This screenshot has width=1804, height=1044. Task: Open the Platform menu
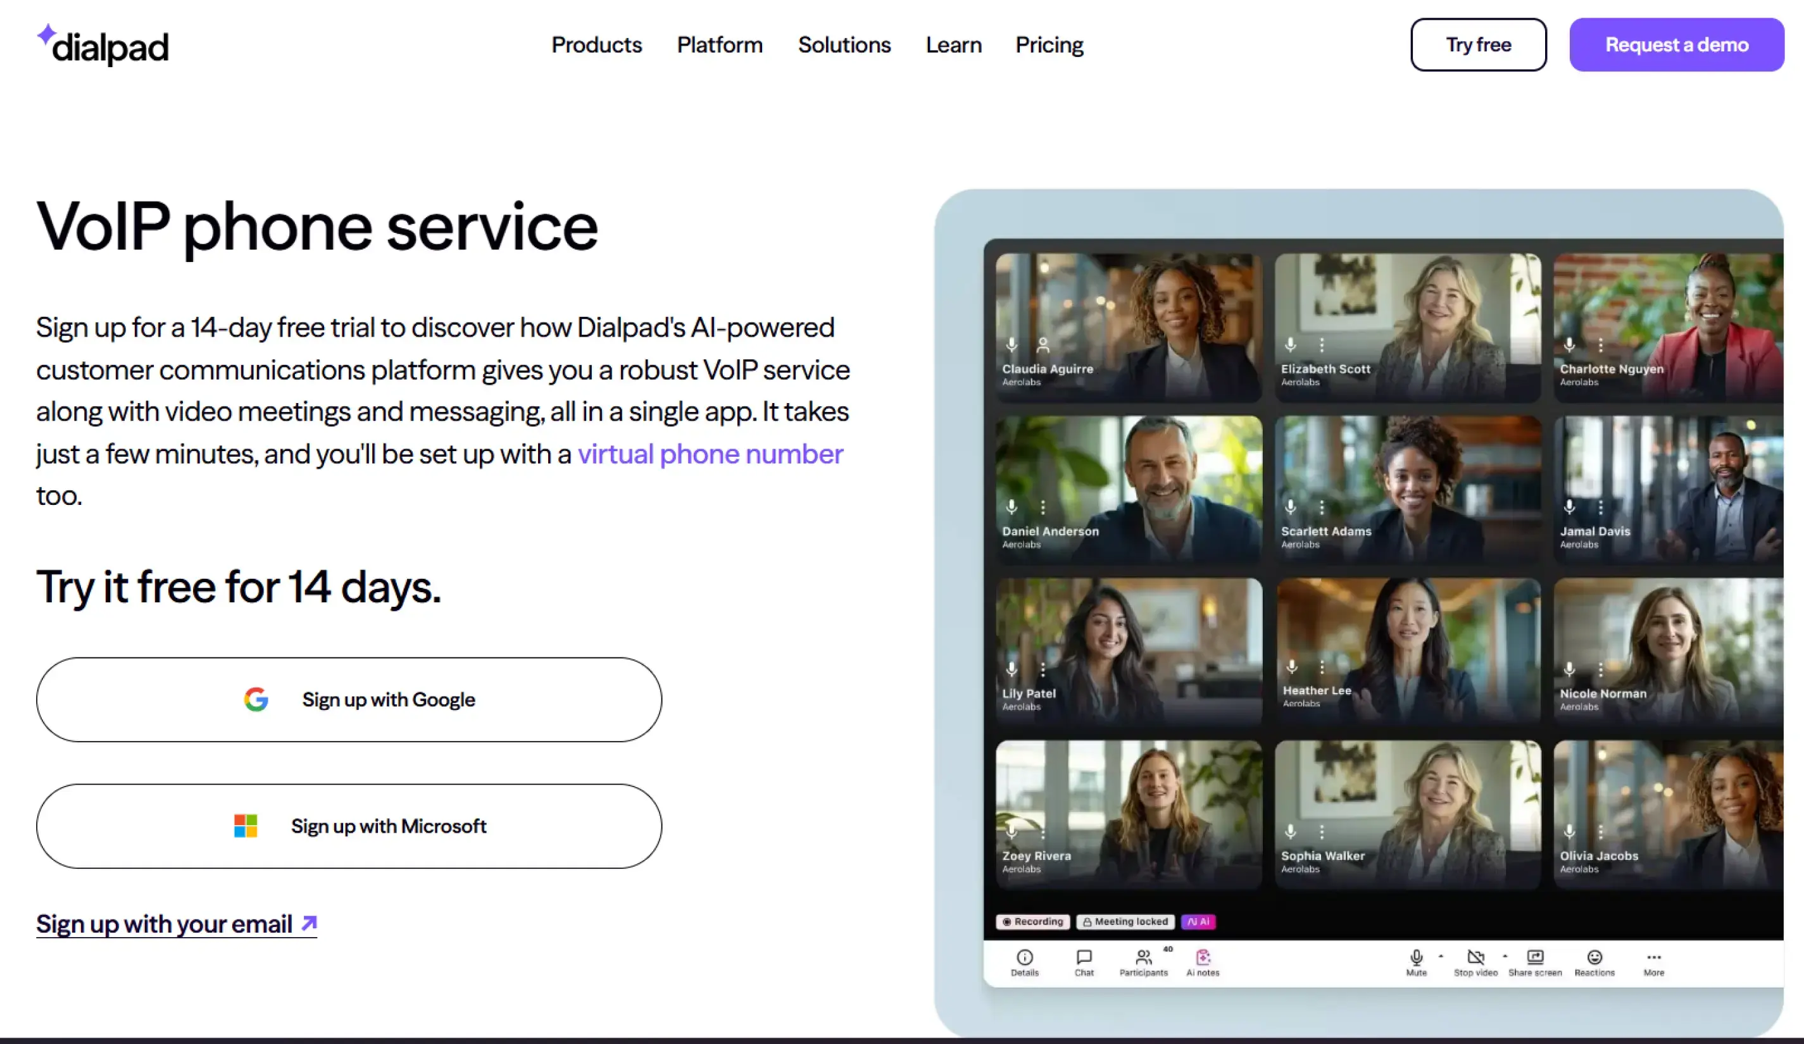point(720,44)
